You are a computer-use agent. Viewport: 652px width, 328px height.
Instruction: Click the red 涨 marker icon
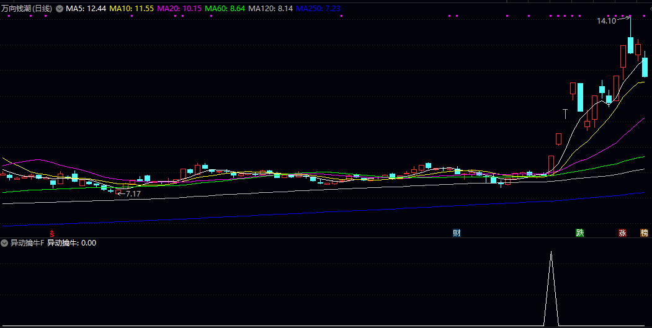click(x=622, y=233)
